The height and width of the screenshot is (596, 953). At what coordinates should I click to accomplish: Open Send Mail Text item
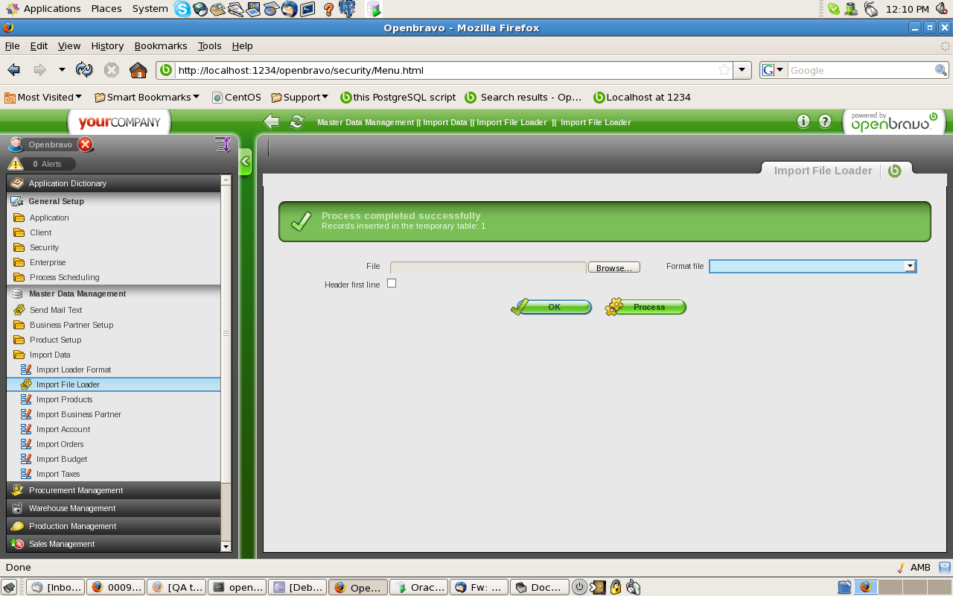56,310
